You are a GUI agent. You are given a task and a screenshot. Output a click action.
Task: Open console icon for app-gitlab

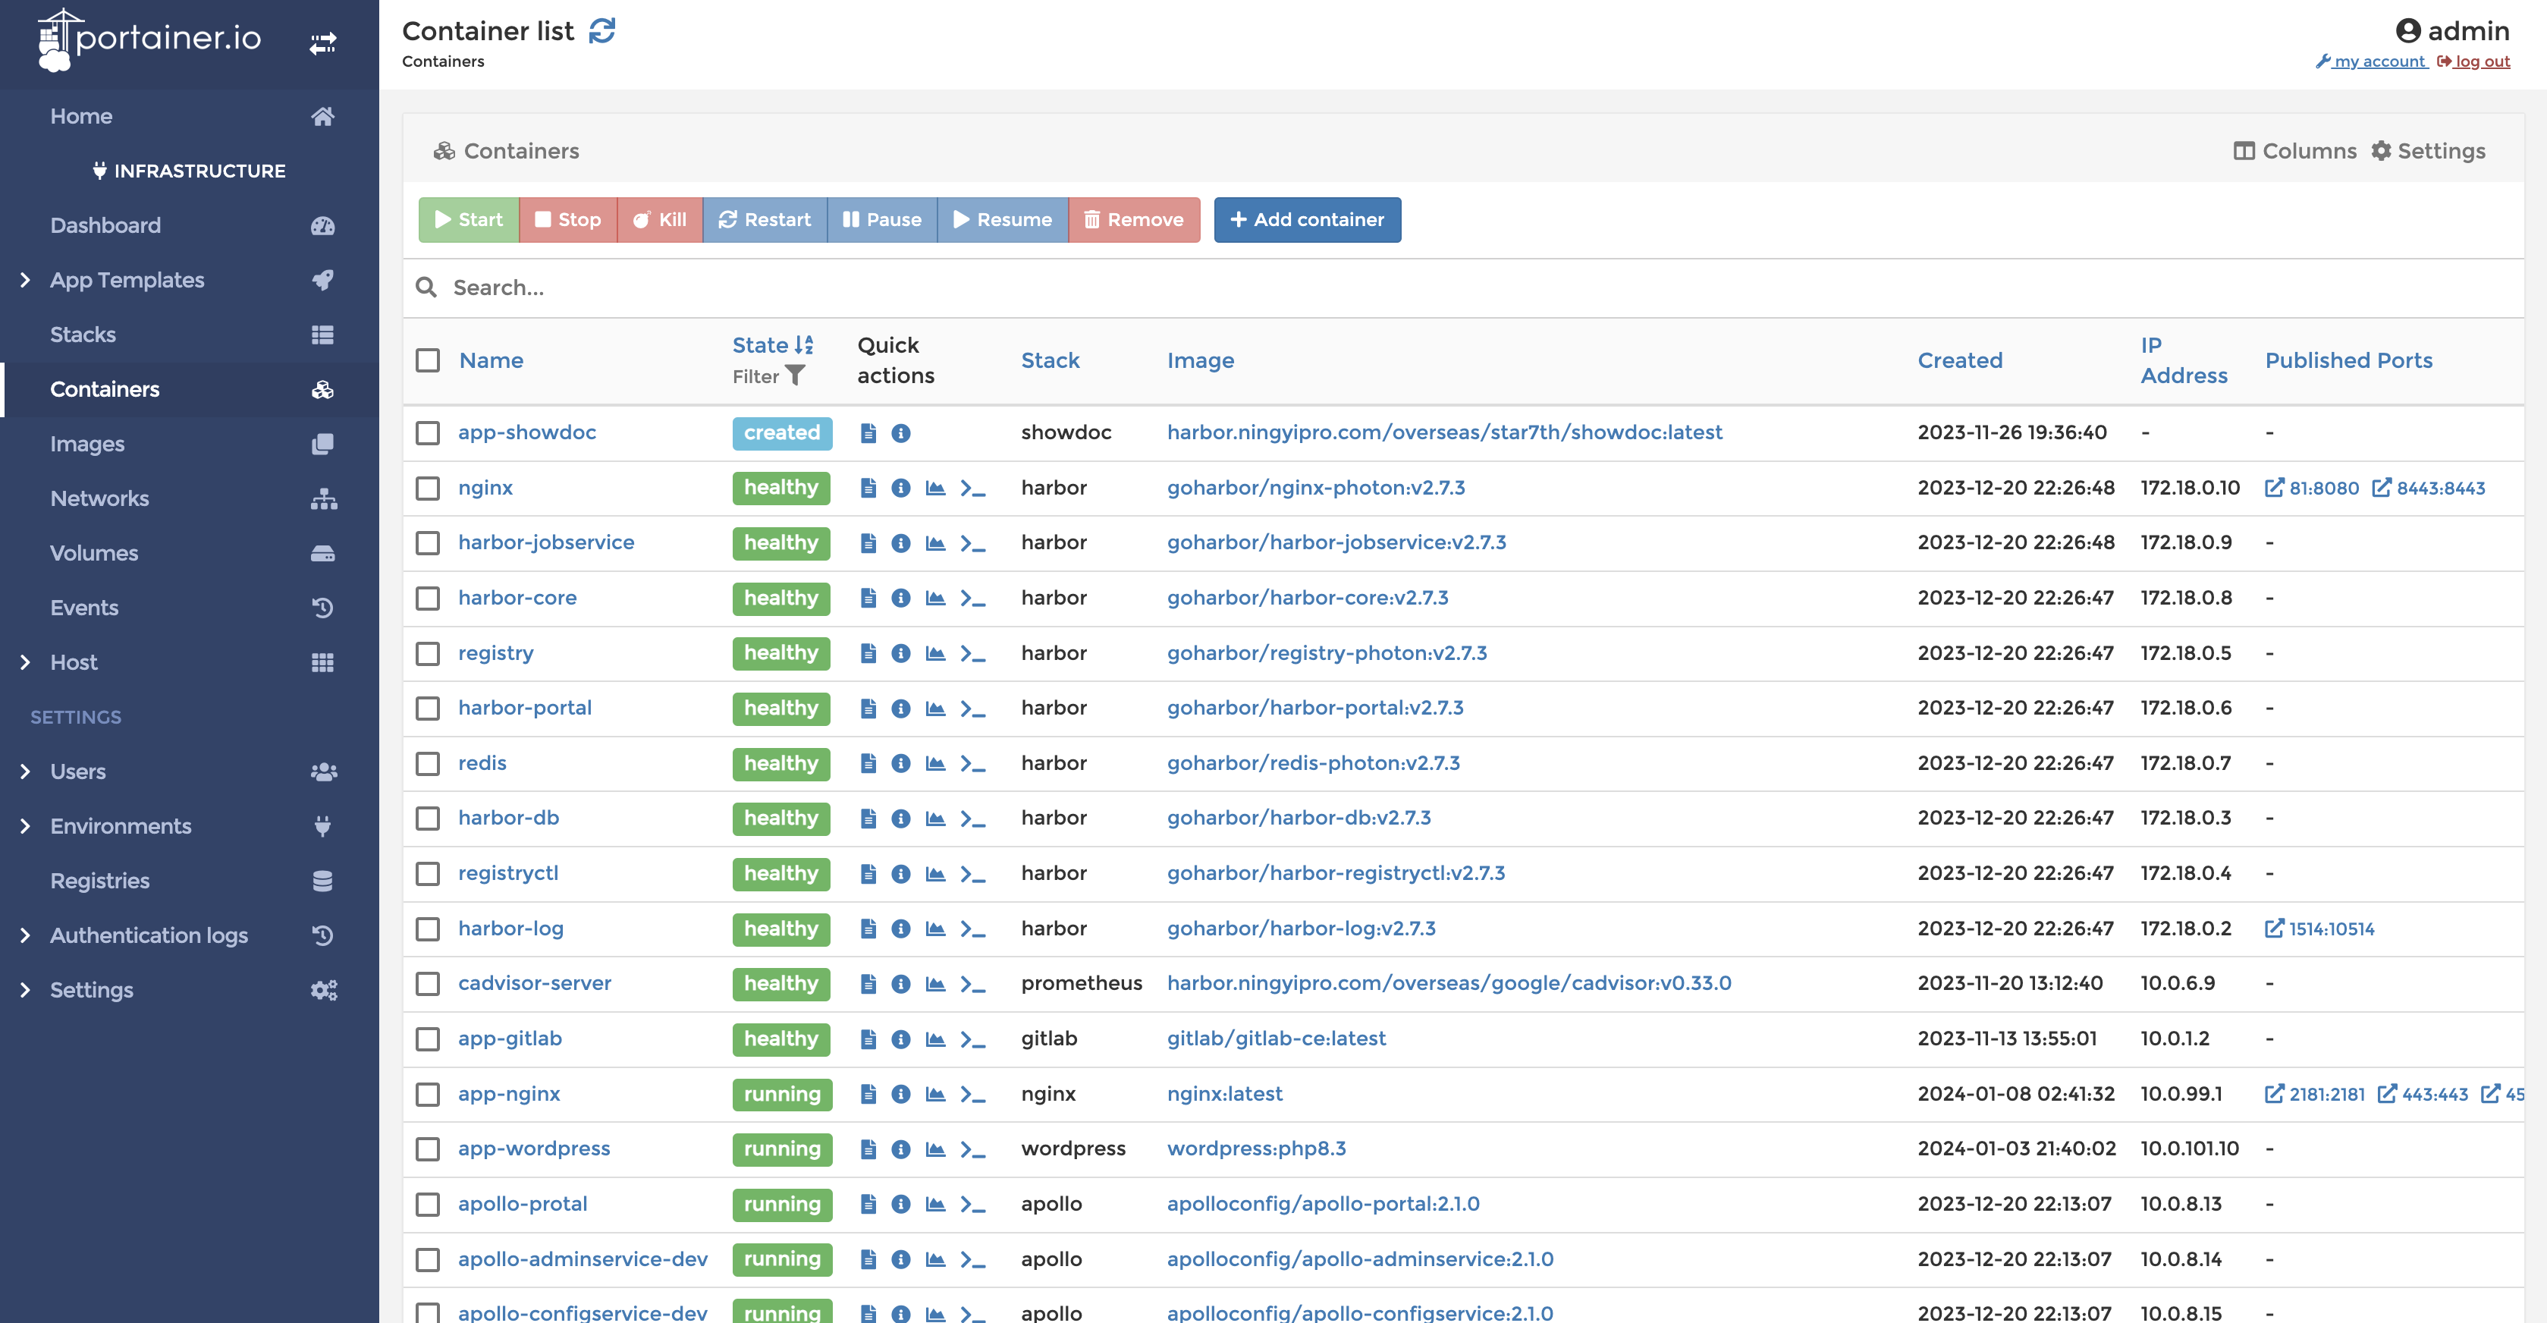point(973,1039)
